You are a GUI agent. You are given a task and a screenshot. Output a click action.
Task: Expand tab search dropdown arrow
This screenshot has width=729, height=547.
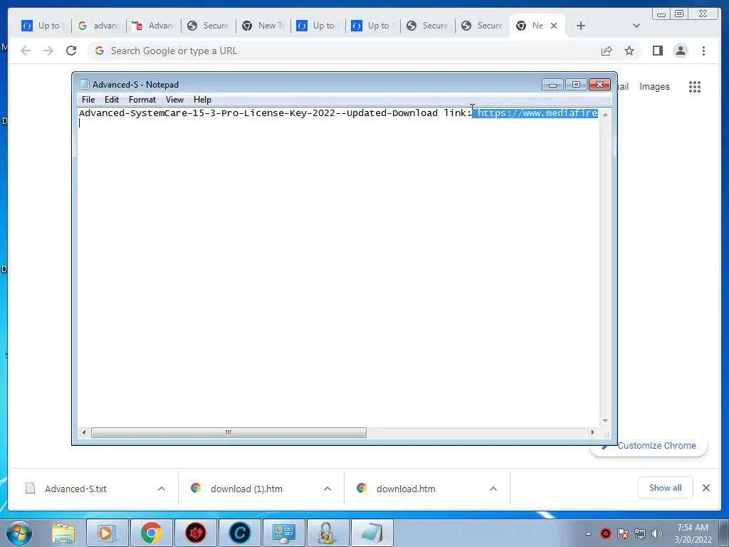coord(636,26)
